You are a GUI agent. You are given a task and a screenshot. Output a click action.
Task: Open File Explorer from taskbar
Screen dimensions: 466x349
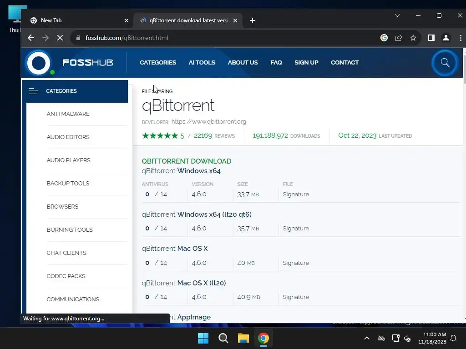coord(243,338)
